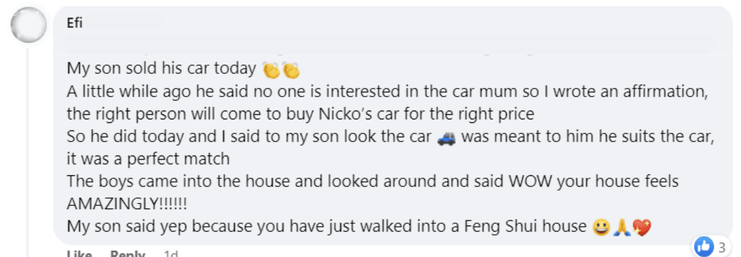The height and width of the screenshot is (257, 741).
Task: Reply to Efi's comment
Action: (128, 253)
